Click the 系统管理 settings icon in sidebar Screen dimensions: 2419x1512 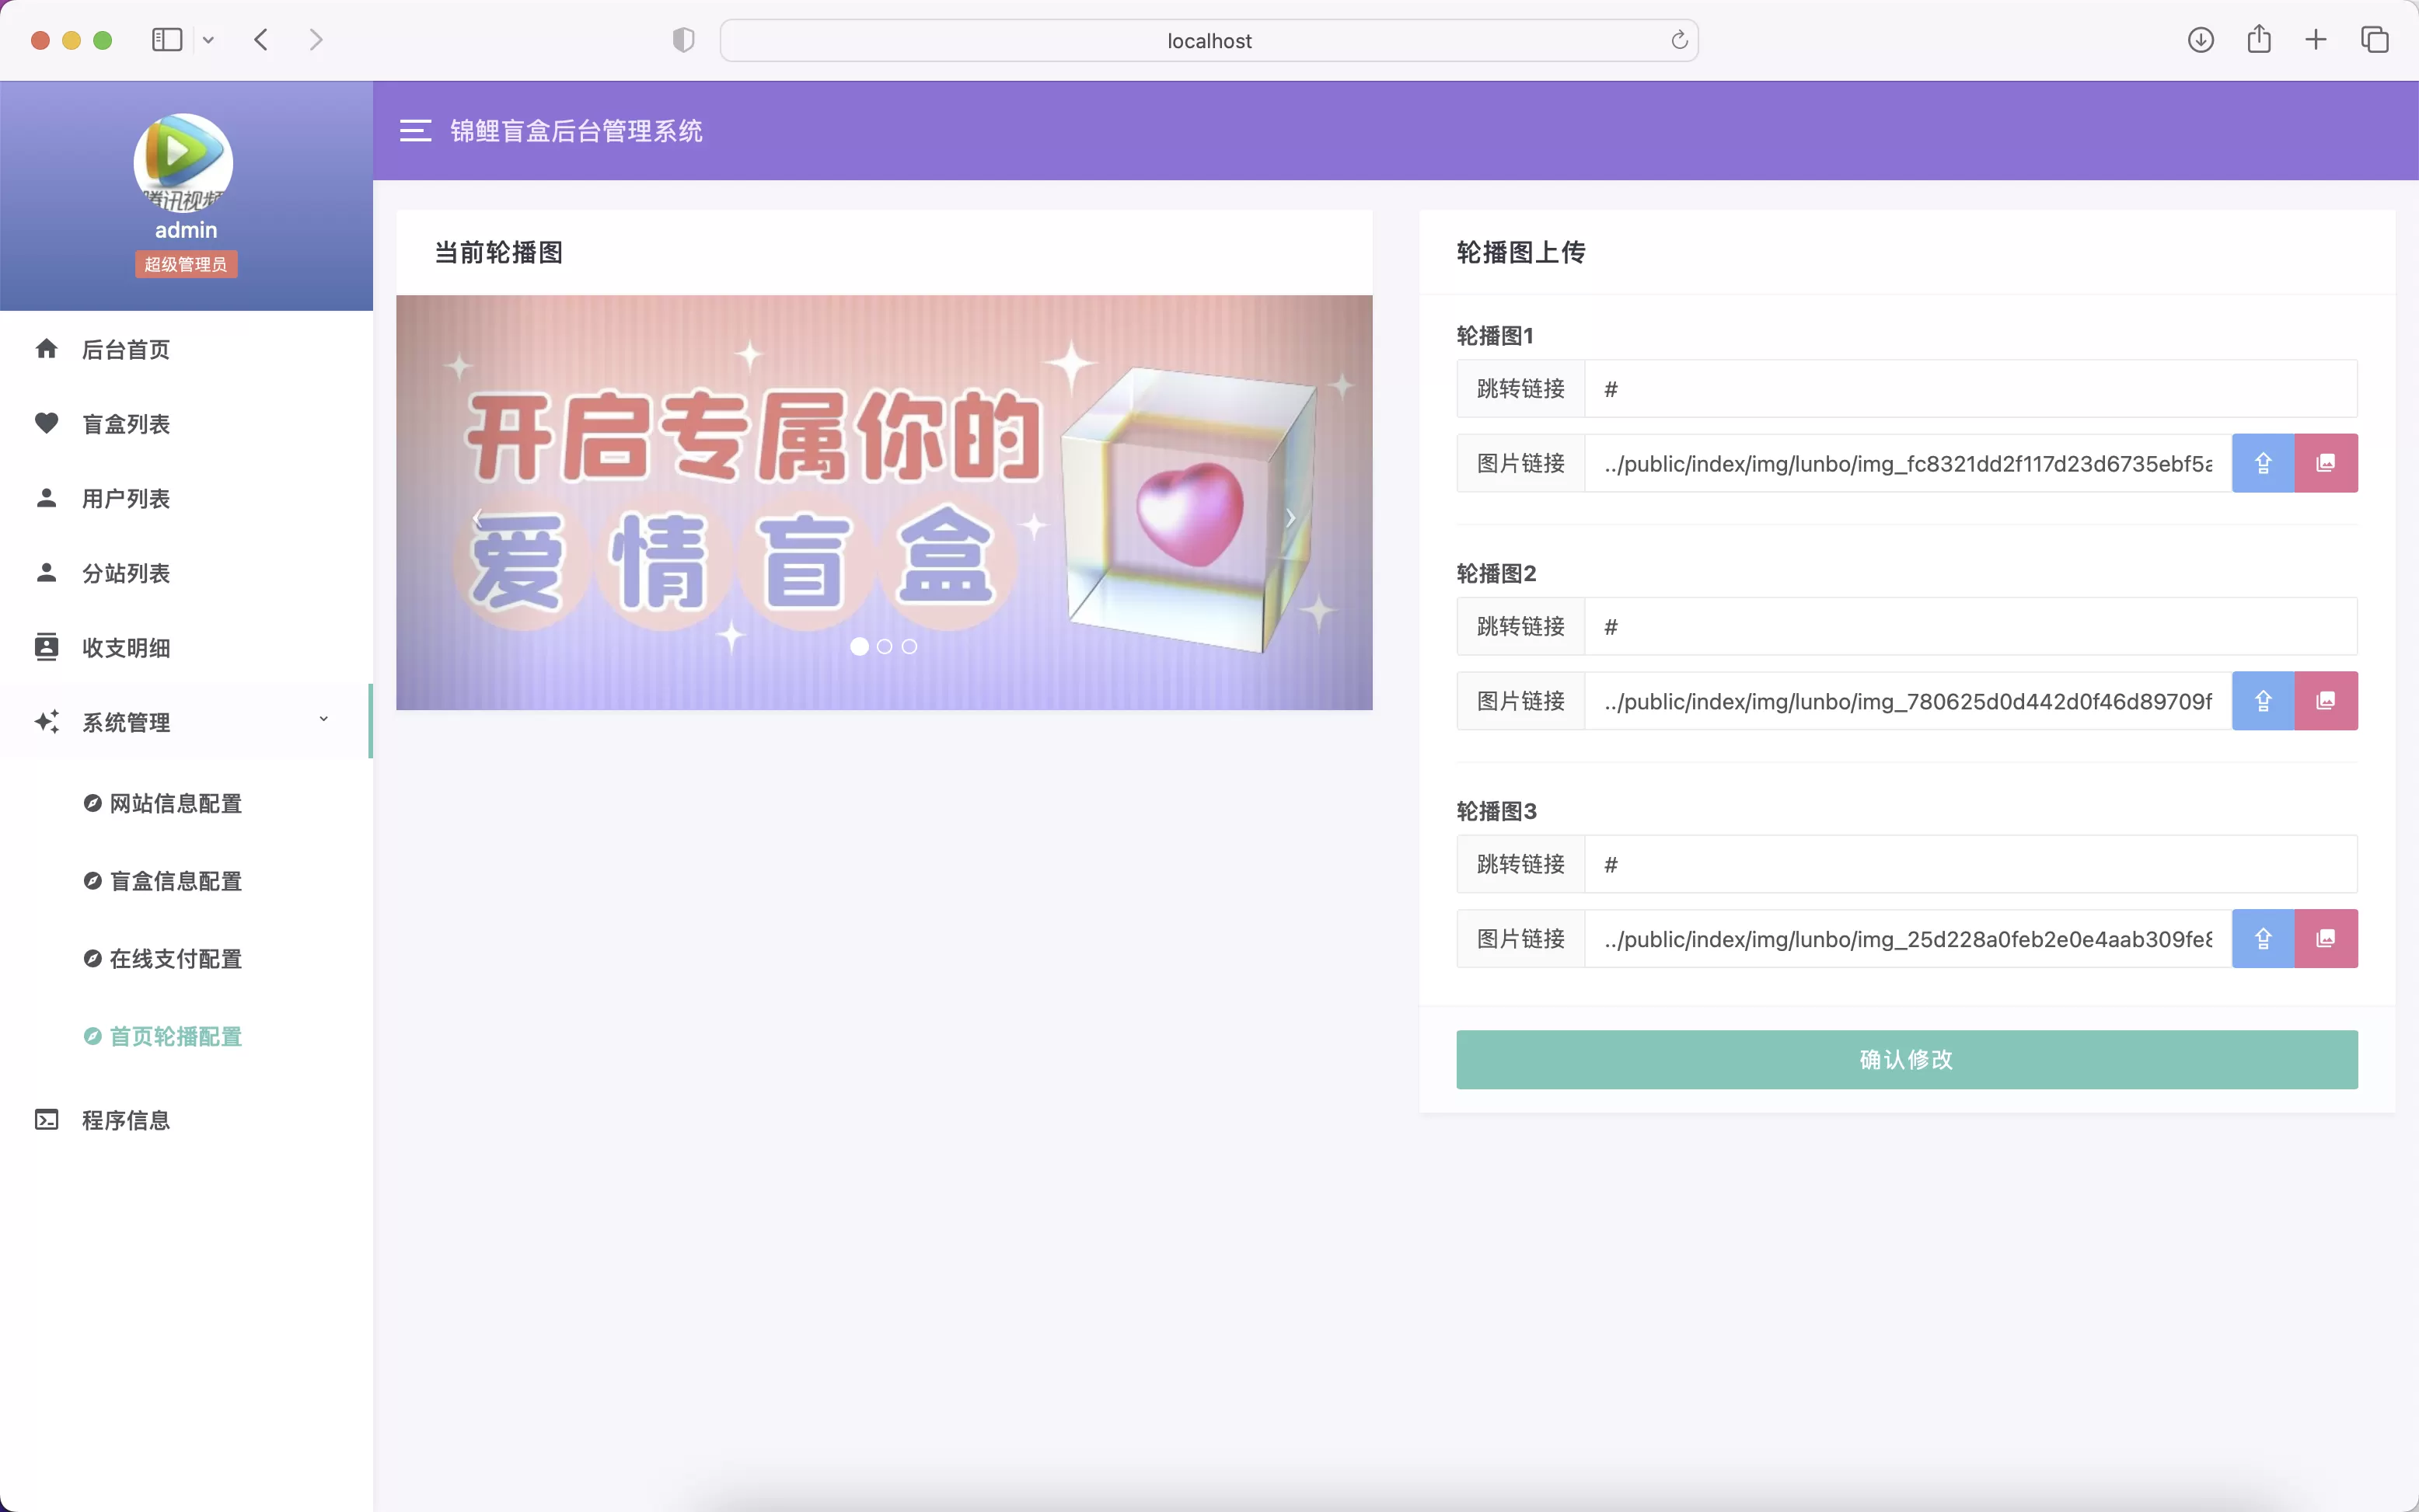[47, 721]
